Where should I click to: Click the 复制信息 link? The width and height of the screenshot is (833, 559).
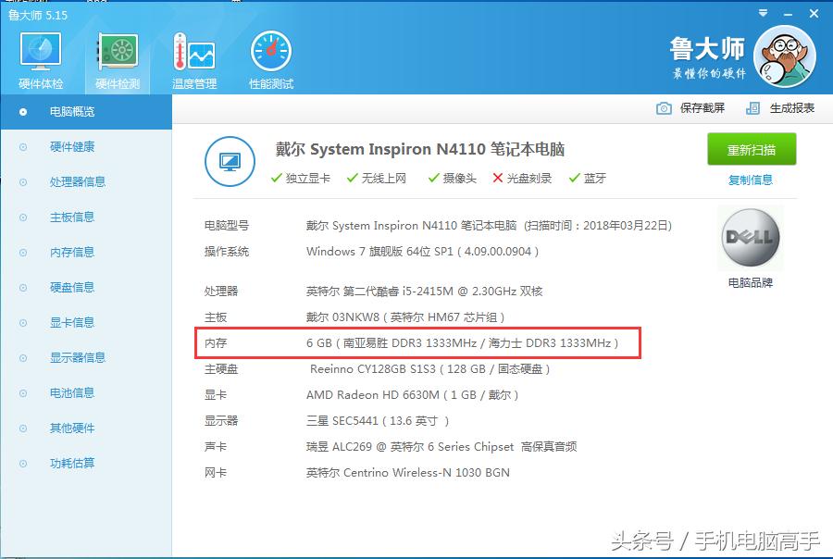click(x=752, y=178)
